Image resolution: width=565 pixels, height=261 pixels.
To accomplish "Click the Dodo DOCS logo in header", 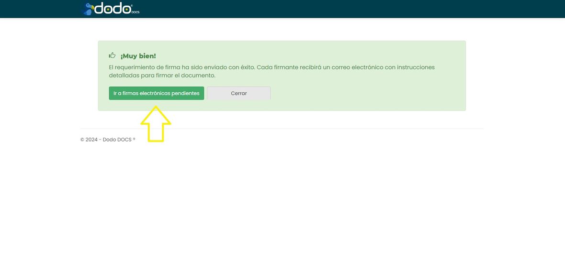I will 111,9.
